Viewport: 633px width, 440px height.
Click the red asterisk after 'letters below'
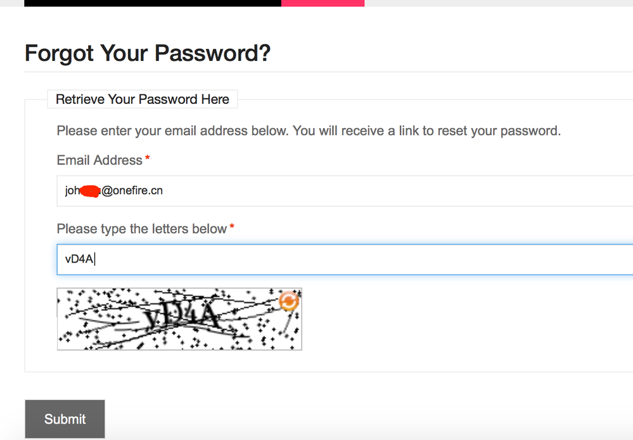click(x=232, y=227)
